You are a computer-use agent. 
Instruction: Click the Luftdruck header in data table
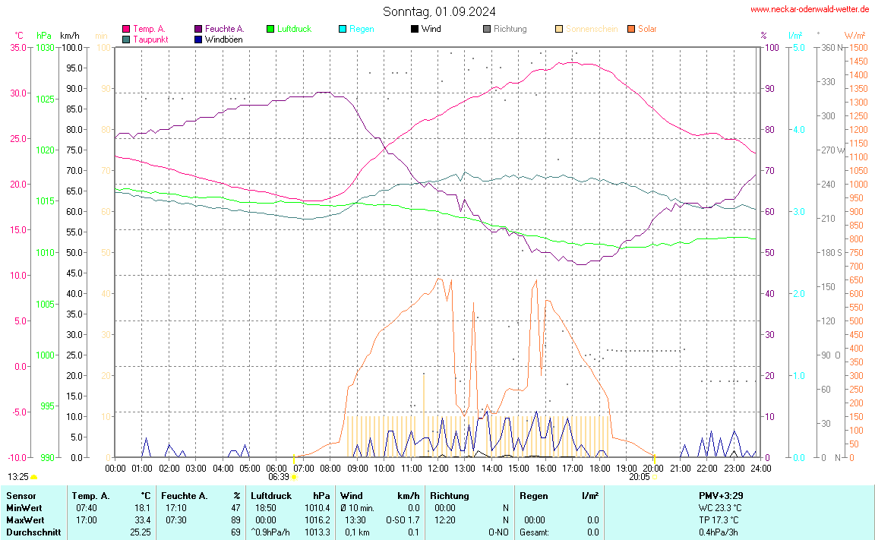click(x=271, y=496)
